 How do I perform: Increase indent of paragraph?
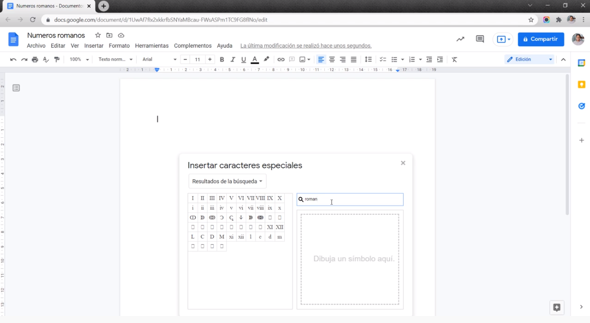(440, 60)
